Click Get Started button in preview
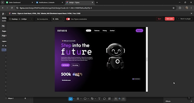Viewport: 194px width, 103px height. (65, 65)
